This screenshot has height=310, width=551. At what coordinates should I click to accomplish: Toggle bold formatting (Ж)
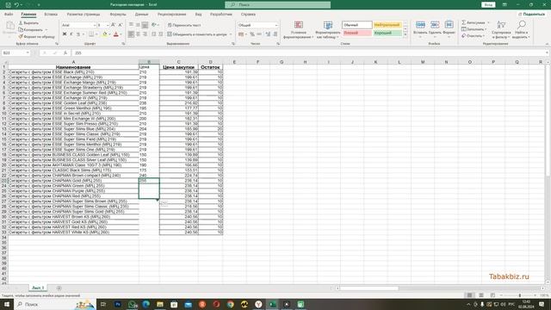point(65,34)
